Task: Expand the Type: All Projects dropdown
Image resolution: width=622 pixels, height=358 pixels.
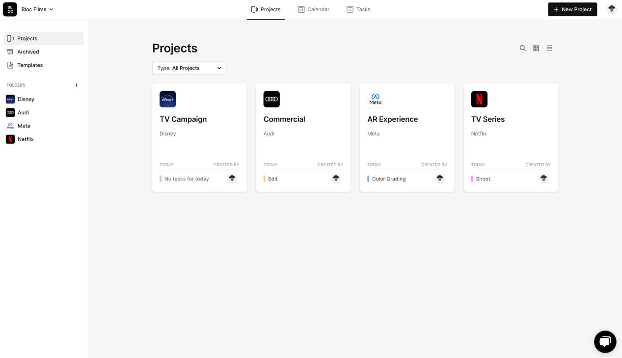Action: [189, 68]
